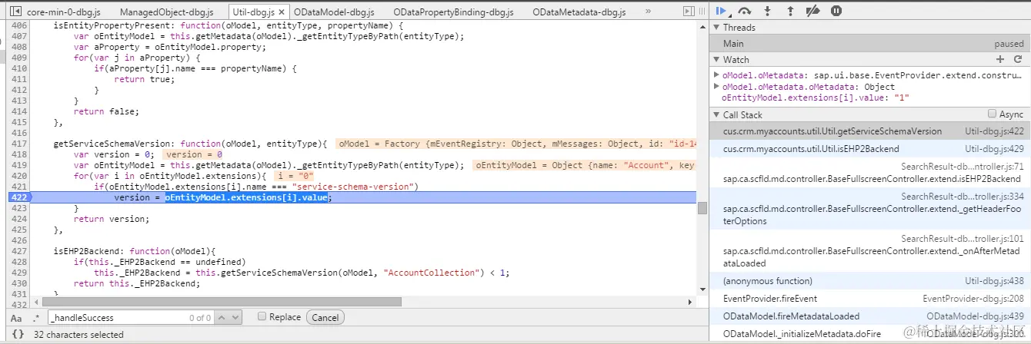This screenshot has width=1031, height=344.
Task: Collapse the Watch section
Action: 716,59
